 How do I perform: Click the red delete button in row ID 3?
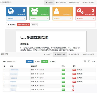[x=74, y=82]
